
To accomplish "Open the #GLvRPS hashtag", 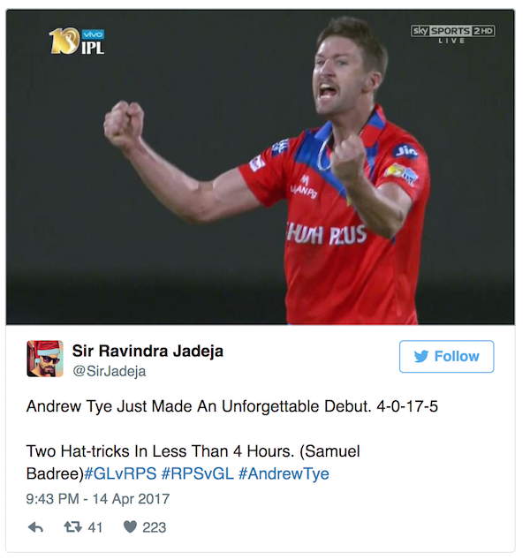I will pyautogui.click(x=120, y=473).
